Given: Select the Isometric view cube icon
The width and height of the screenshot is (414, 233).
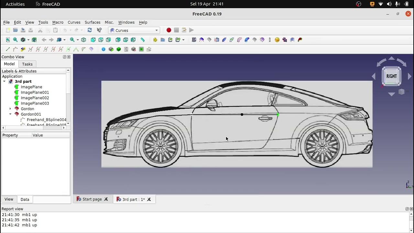Looking at the screenshot, I should 83,40.
